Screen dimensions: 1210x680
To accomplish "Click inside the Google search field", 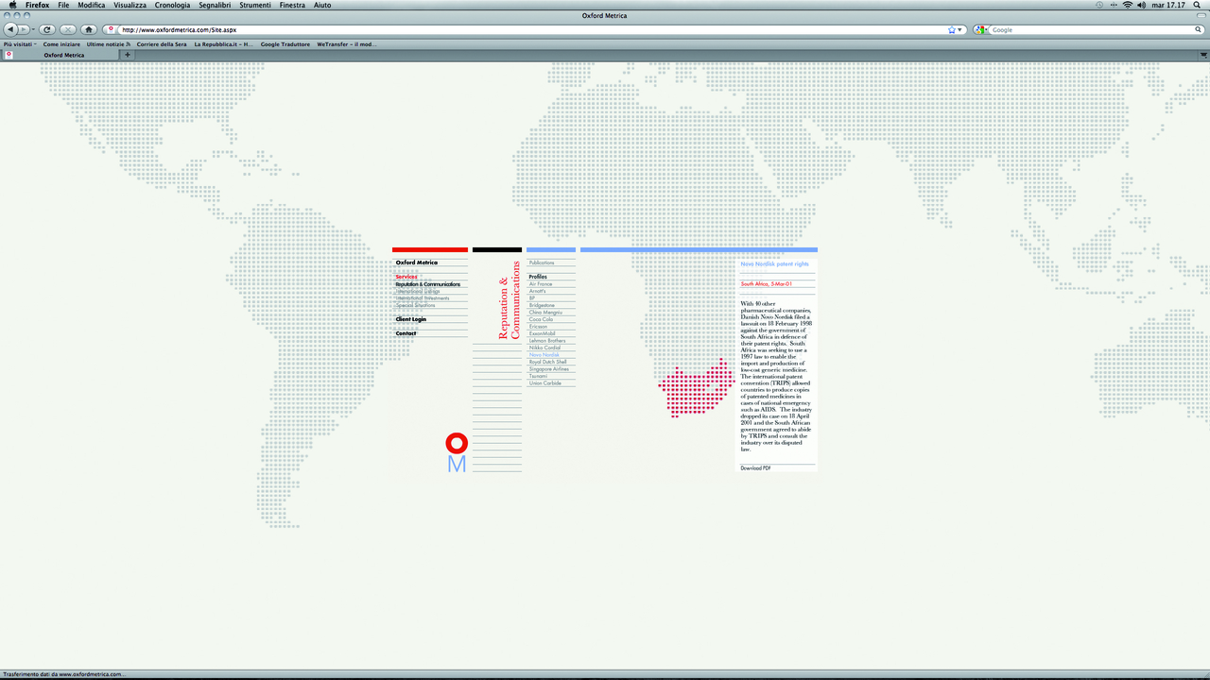I will pos(1090,29).
